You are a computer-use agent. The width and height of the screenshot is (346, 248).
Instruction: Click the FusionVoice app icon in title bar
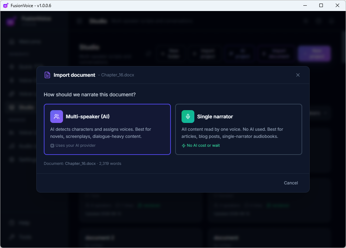pos(6,5)
